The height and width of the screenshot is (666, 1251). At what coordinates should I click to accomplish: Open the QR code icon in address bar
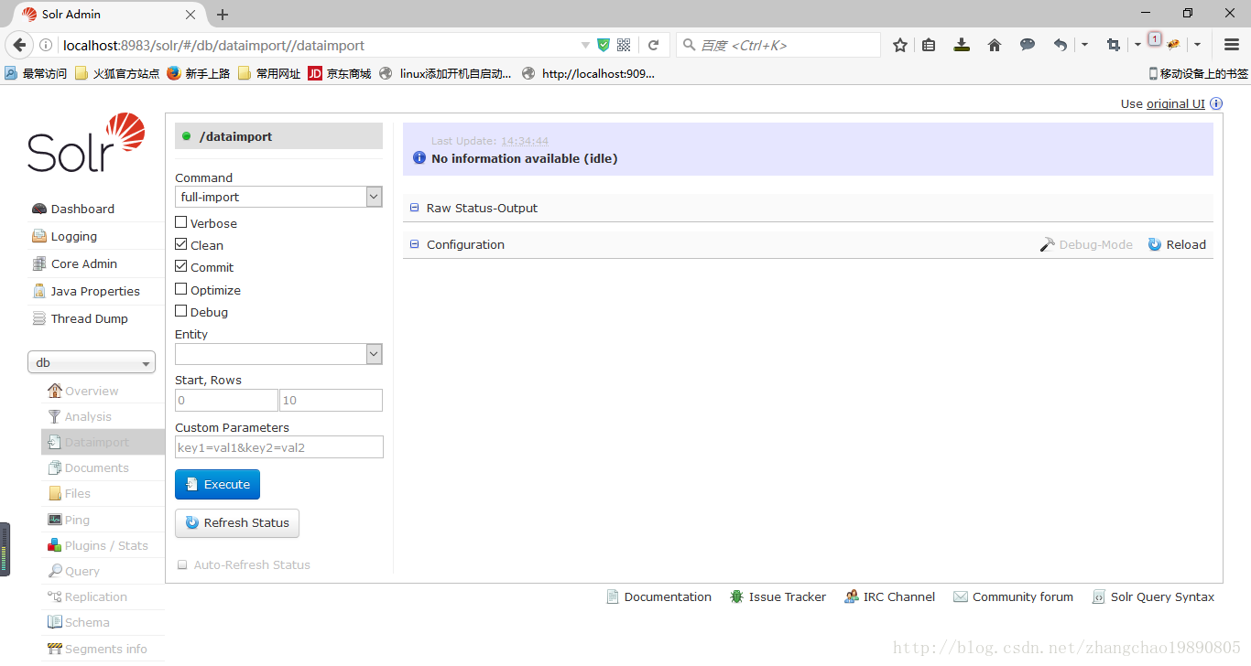coord(624,45)
